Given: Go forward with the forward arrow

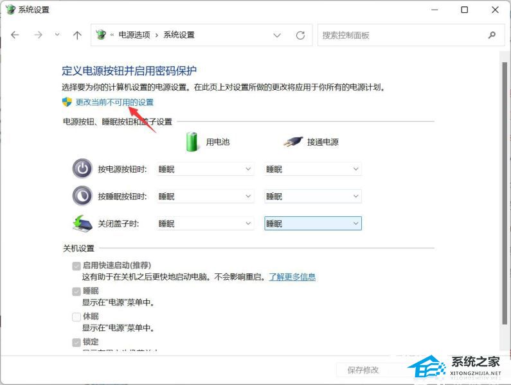Looking at the screenshot, I should coord(38,35).
